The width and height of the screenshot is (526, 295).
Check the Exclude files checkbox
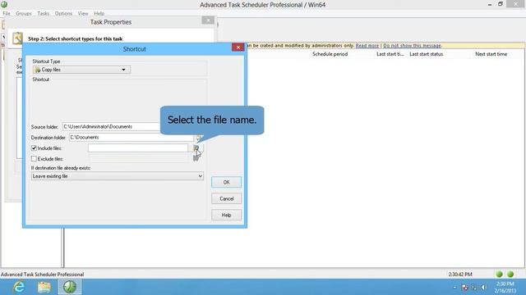[34, 158]
